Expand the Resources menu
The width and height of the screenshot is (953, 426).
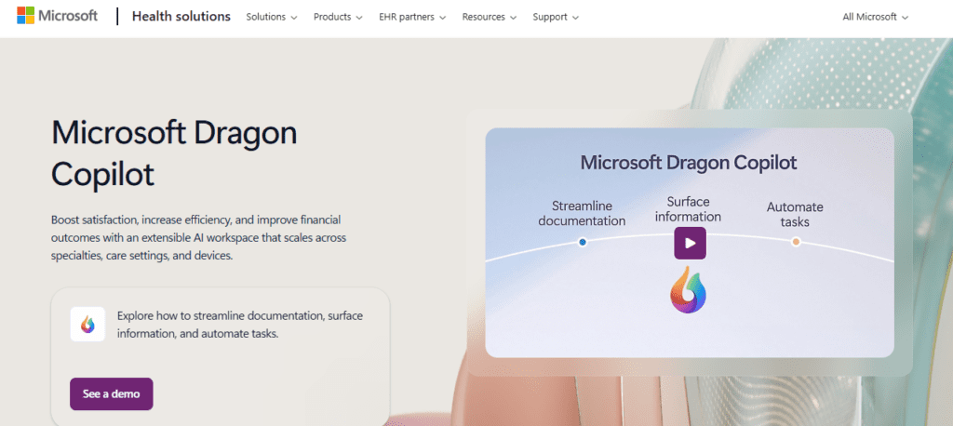click(490, 17)
